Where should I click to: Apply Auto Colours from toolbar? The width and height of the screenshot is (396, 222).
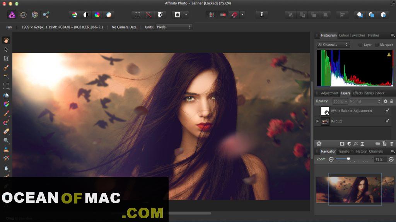97,15
